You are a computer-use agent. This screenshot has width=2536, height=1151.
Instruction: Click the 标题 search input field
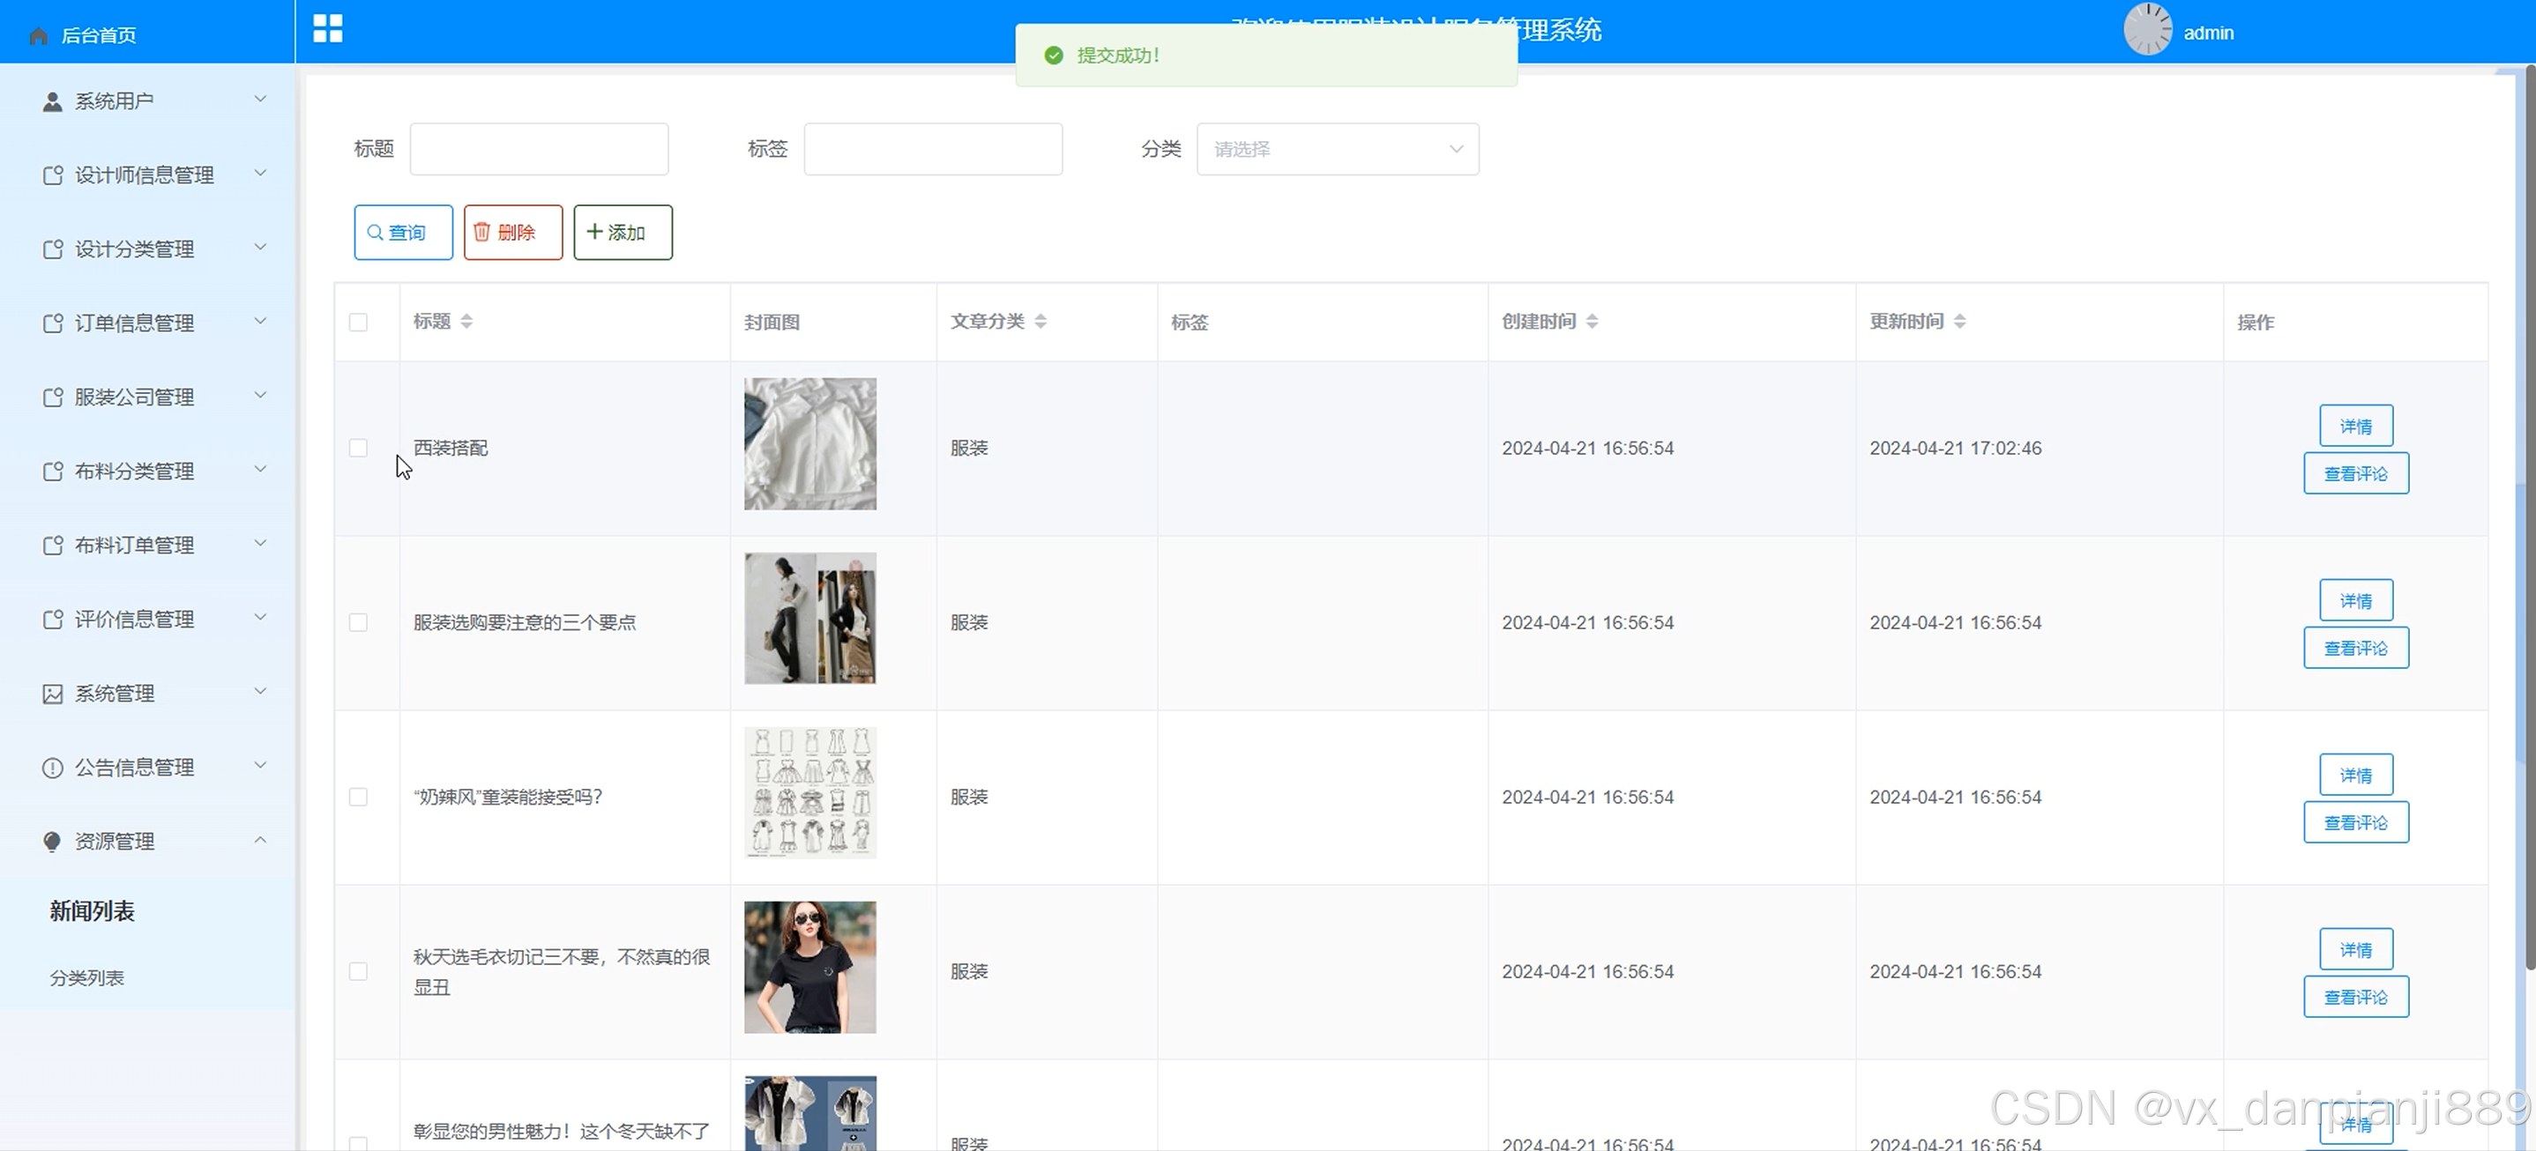coord(539,150)
